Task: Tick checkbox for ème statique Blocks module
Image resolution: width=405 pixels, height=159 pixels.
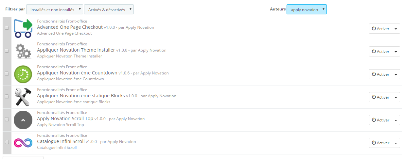Action: (7, 97)
